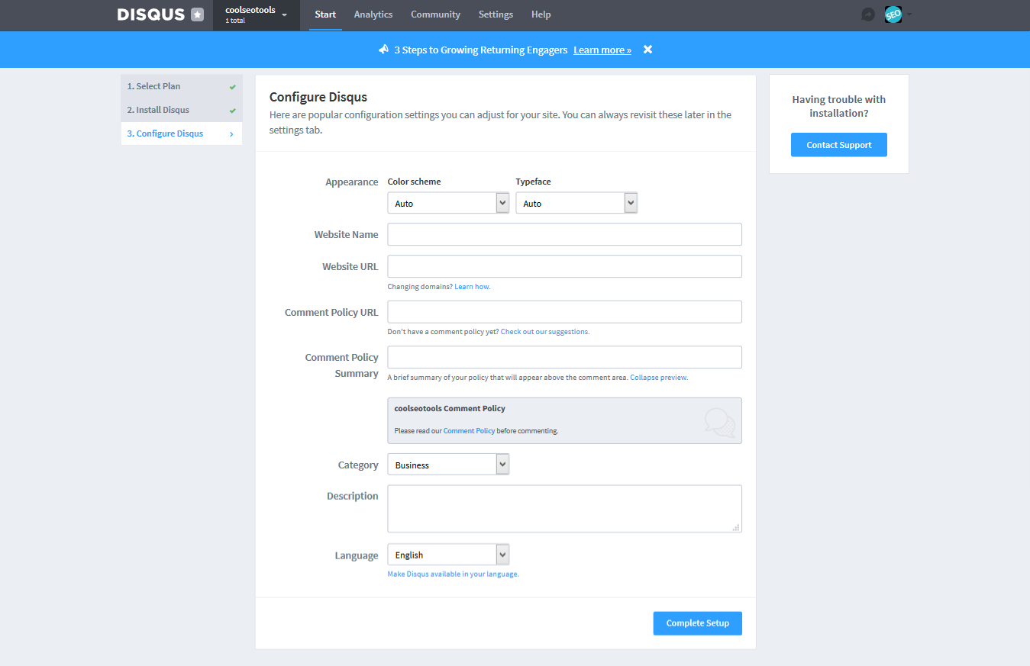Open the Settings tab
The height and width of the screenshot is (666, 1030).
click(x=496, y=14)
